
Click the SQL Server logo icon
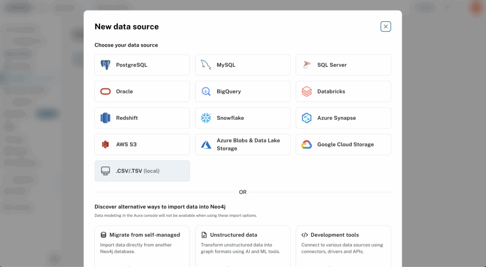point(307,65)
